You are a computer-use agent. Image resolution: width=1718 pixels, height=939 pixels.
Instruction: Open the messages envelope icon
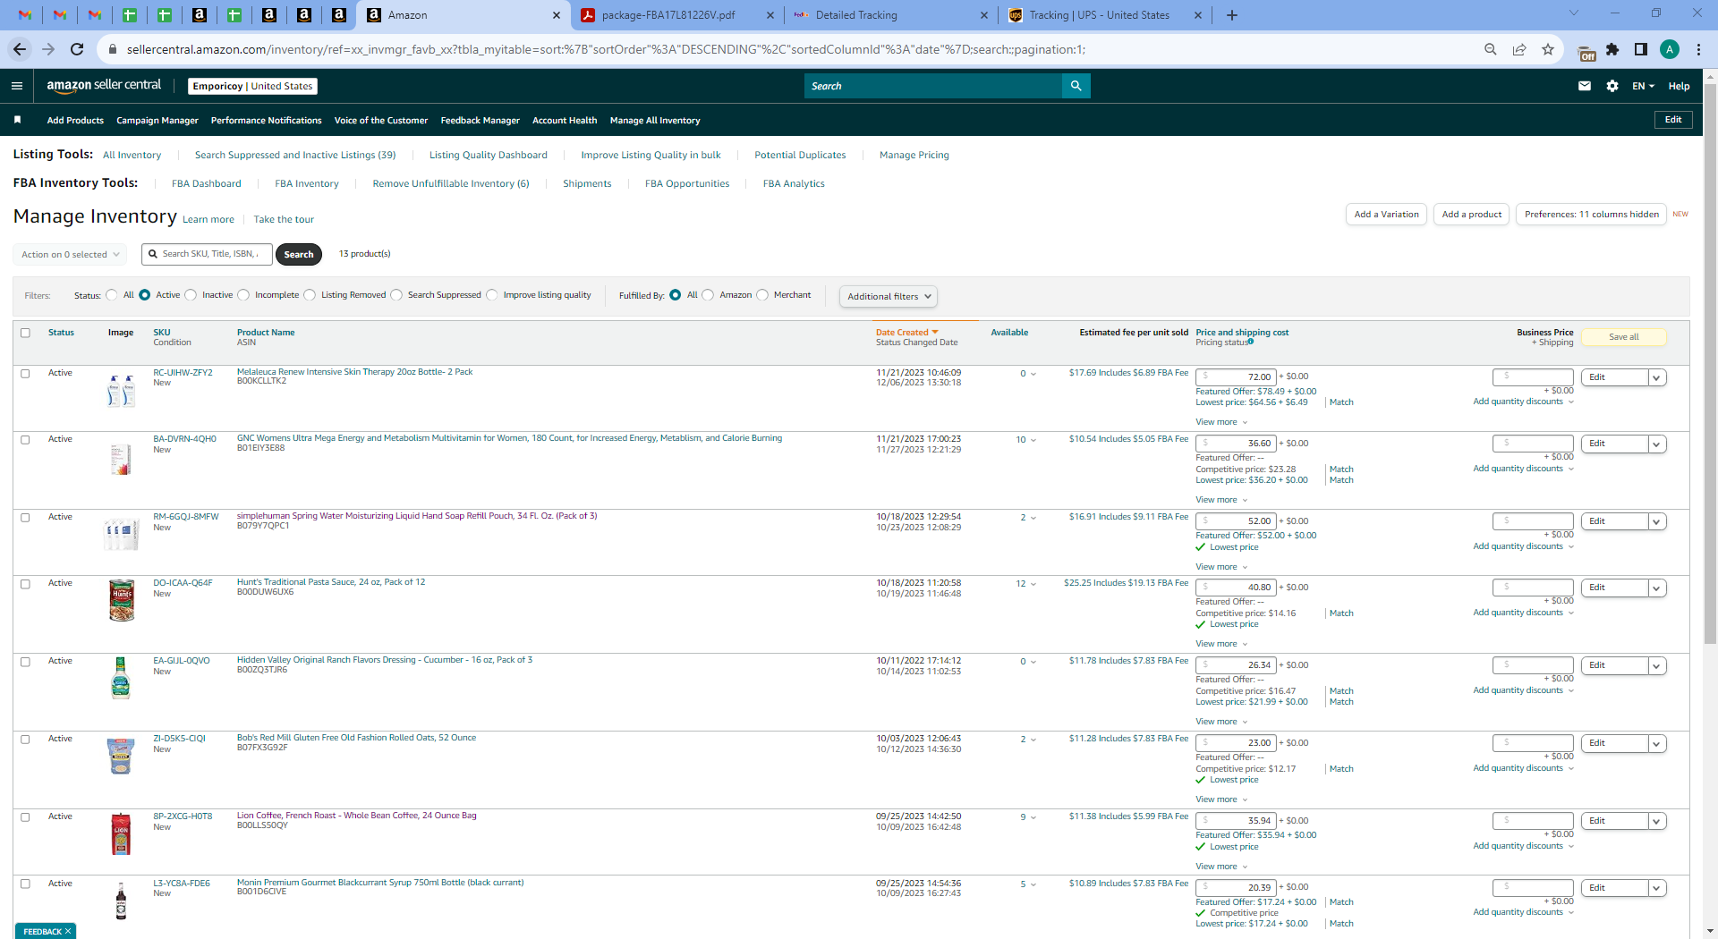click(x=1585, y=86)
